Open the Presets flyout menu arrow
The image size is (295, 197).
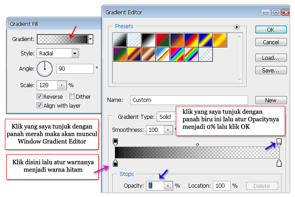(x=237, y=27)
